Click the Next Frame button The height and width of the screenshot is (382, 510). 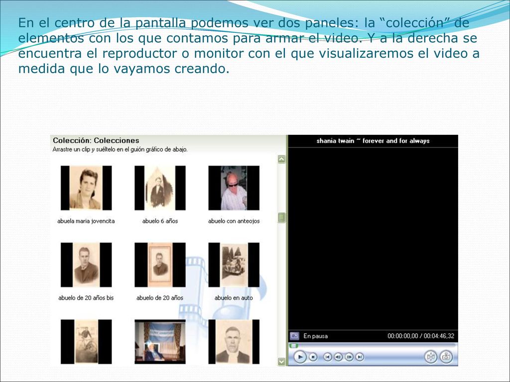click(x=349, y=357)
